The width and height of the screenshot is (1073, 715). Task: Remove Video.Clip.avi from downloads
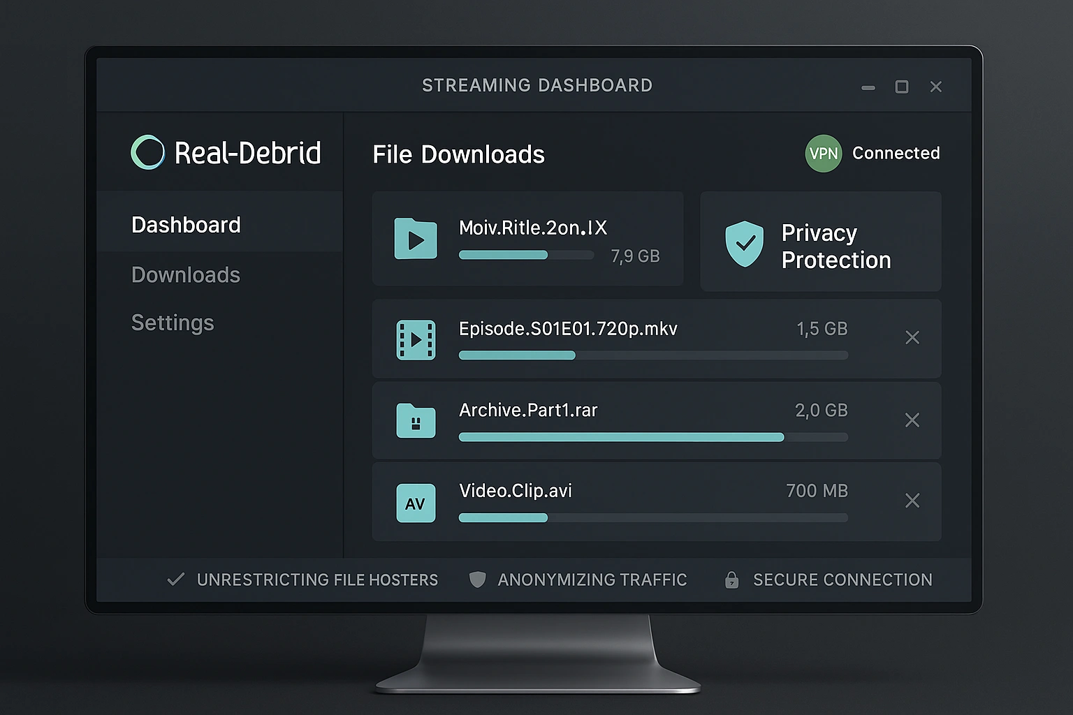pos(912,501)
